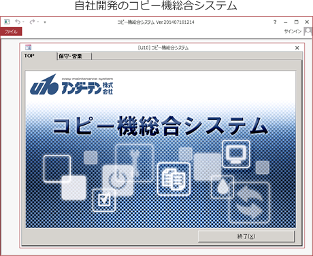
Task: Minimize the main Access window
Action: (x=286, y=22)
